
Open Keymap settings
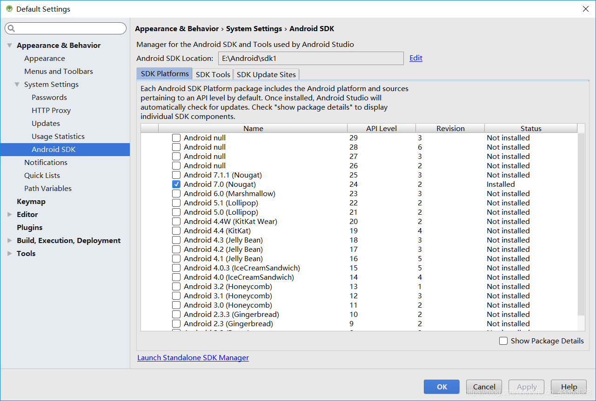click(x=31, y=202)
